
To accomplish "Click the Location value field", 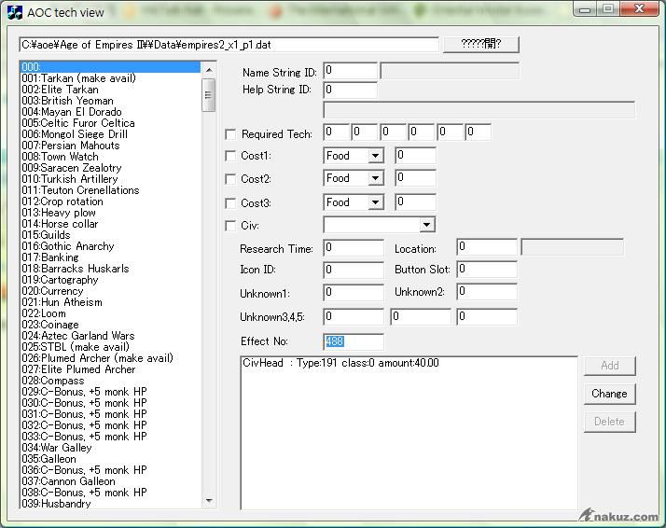I will (x=487, y=247).
